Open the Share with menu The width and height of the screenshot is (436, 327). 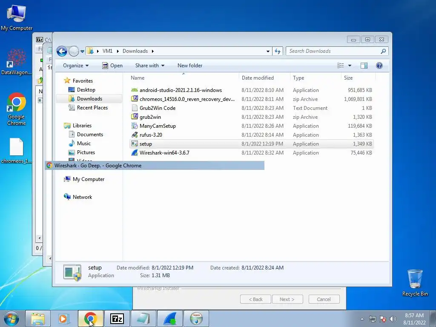pos(149,66)
